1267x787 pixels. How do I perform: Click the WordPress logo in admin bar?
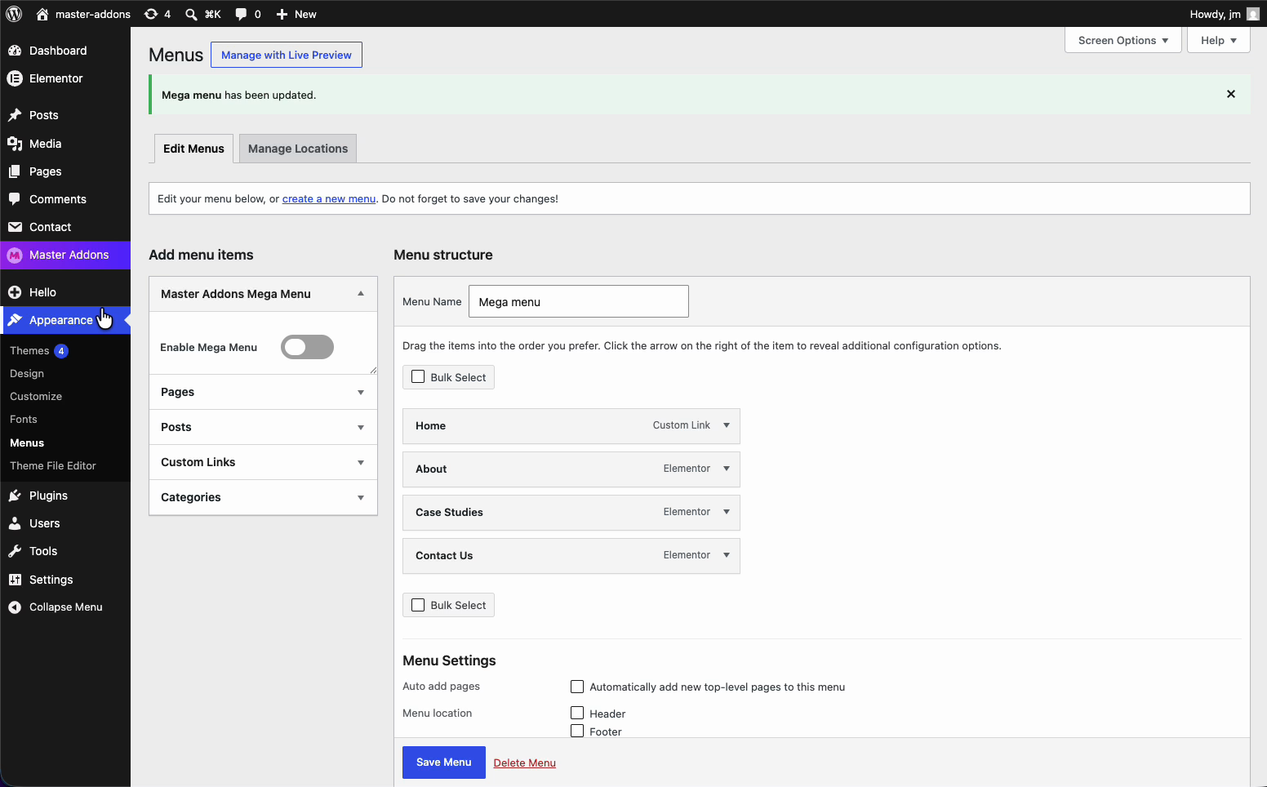14,14
